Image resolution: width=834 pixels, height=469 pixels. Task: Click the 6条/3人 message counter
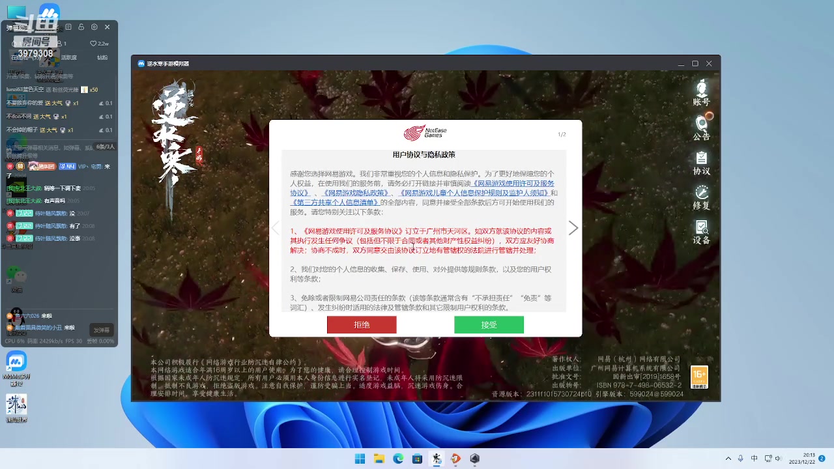105,147
